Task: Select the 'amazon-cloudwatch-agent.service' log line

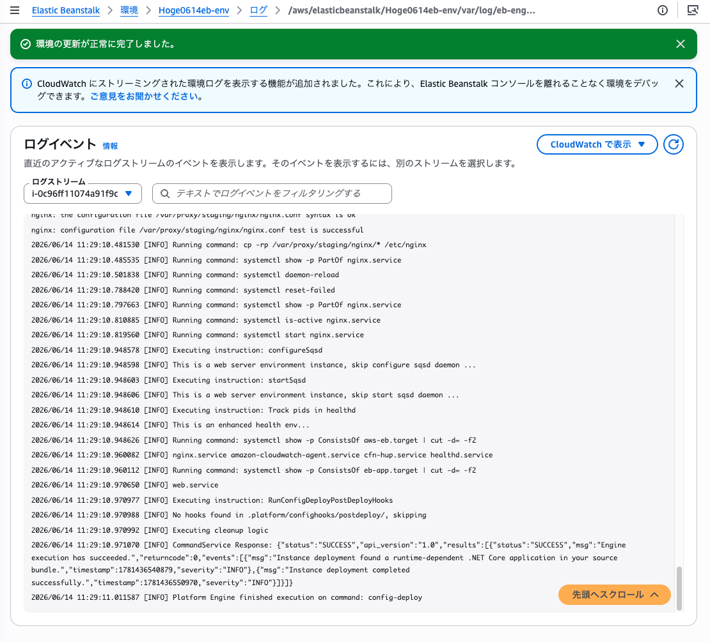Action: 262,455
